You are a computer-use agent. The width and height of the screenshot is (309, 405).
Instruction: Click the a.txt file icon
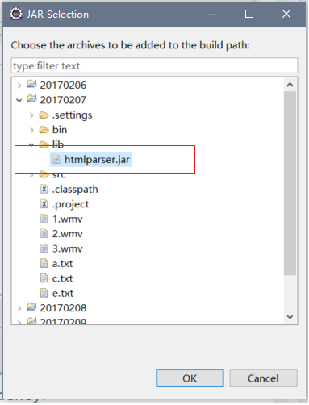pos(44,263)
